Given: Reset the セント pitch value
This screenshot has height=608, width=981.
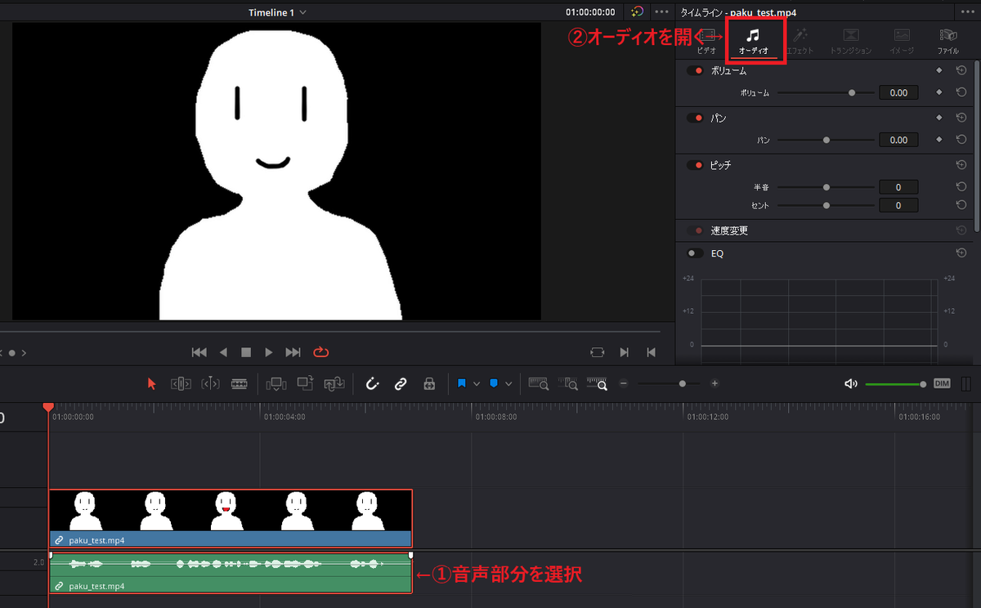Looking at the screenshot, I should (x=961, y=206).
